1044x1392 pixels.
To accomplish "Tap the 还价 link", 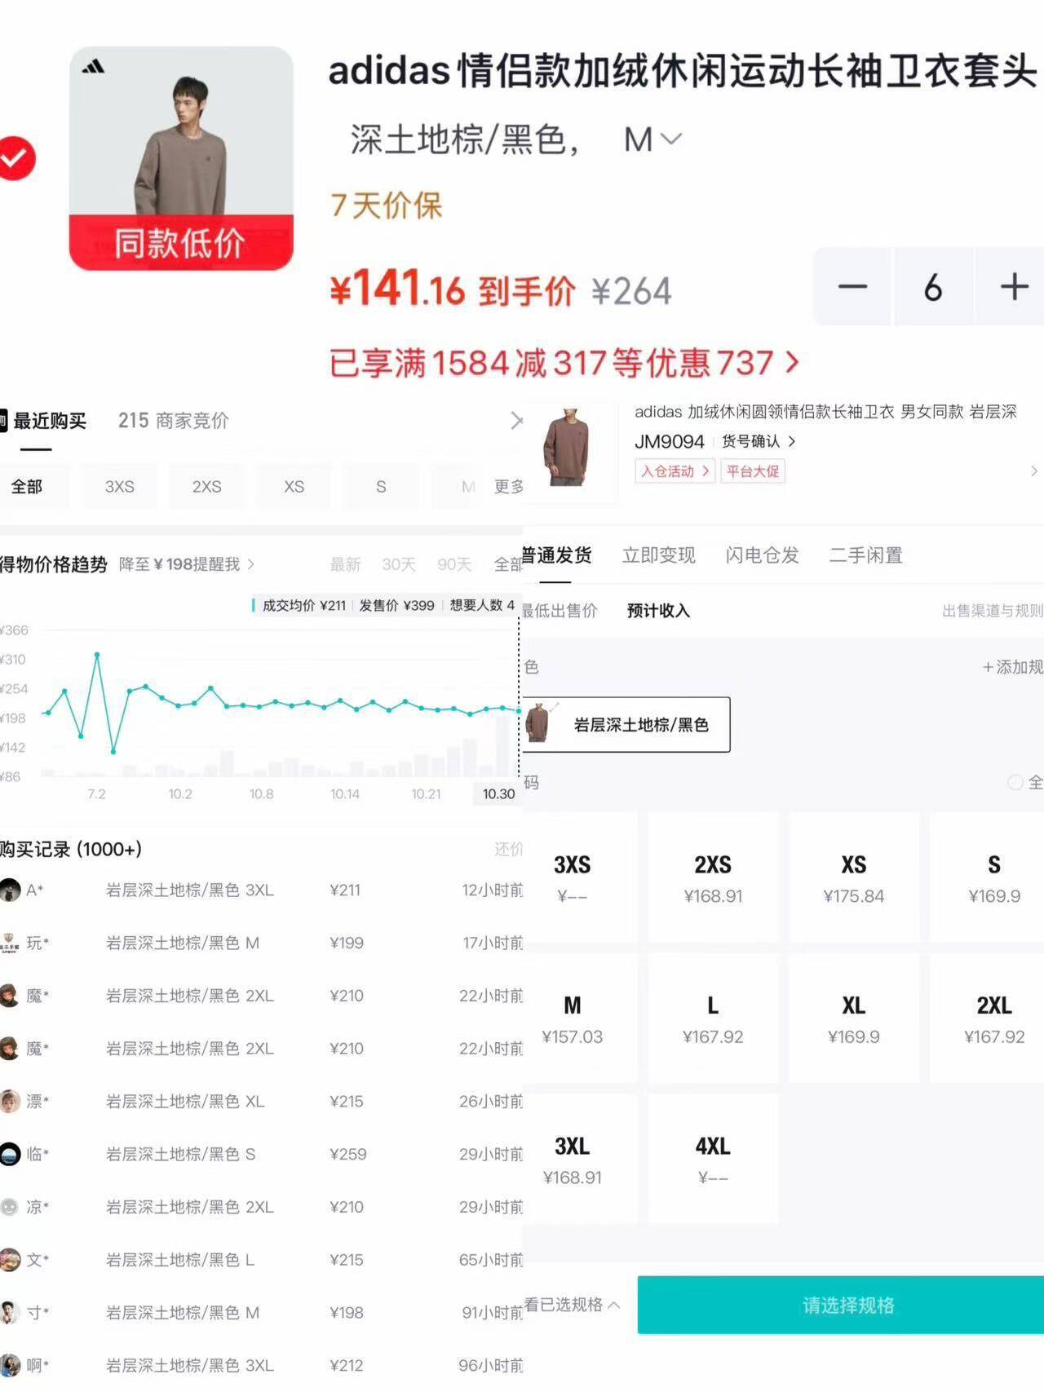I will (x=508, y=849).
